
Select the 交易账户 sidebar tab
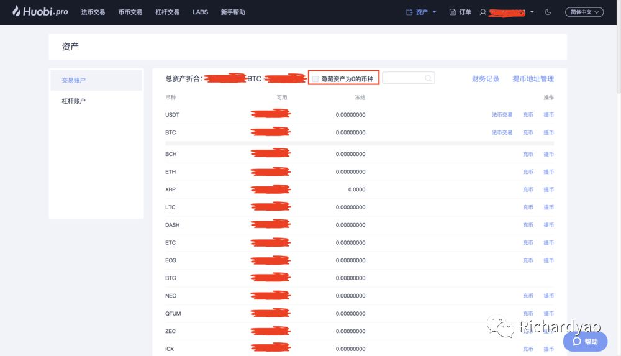pos(74,80)
